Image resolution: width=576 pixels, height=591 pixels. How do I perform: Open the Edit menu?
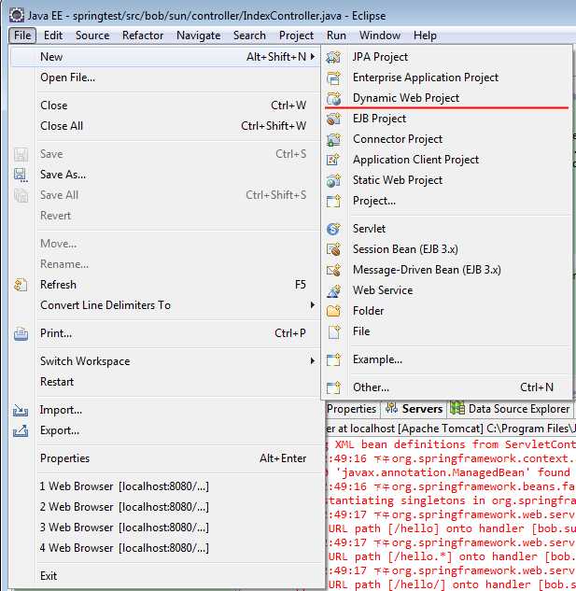[x=53, y=35]
